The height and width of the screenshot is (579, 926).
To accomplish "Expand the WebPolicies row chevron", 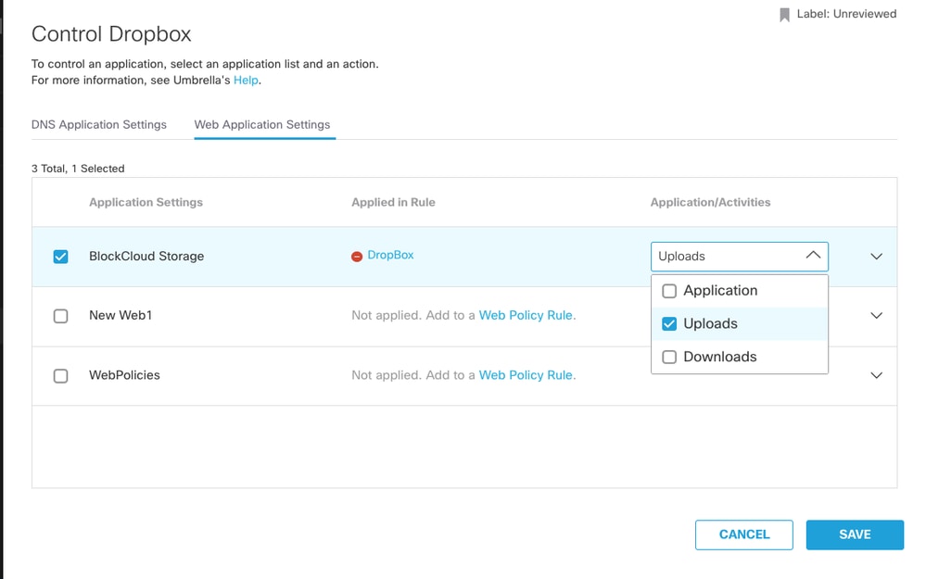I will tap(876, 376).
